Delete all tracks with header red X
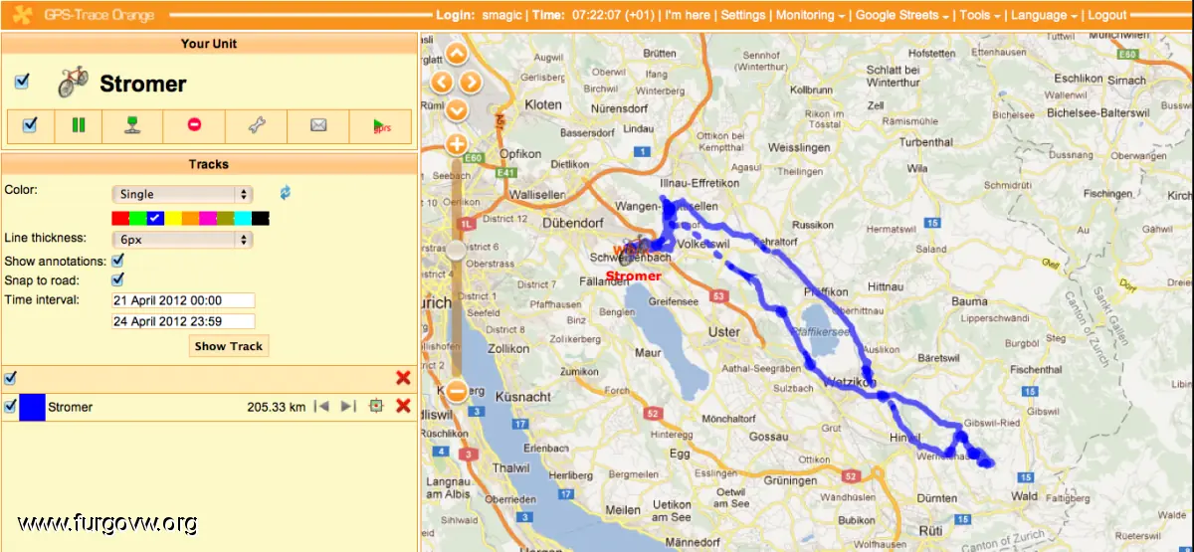This screenshot has height=552, width=1194. click(x=403, y=377)
